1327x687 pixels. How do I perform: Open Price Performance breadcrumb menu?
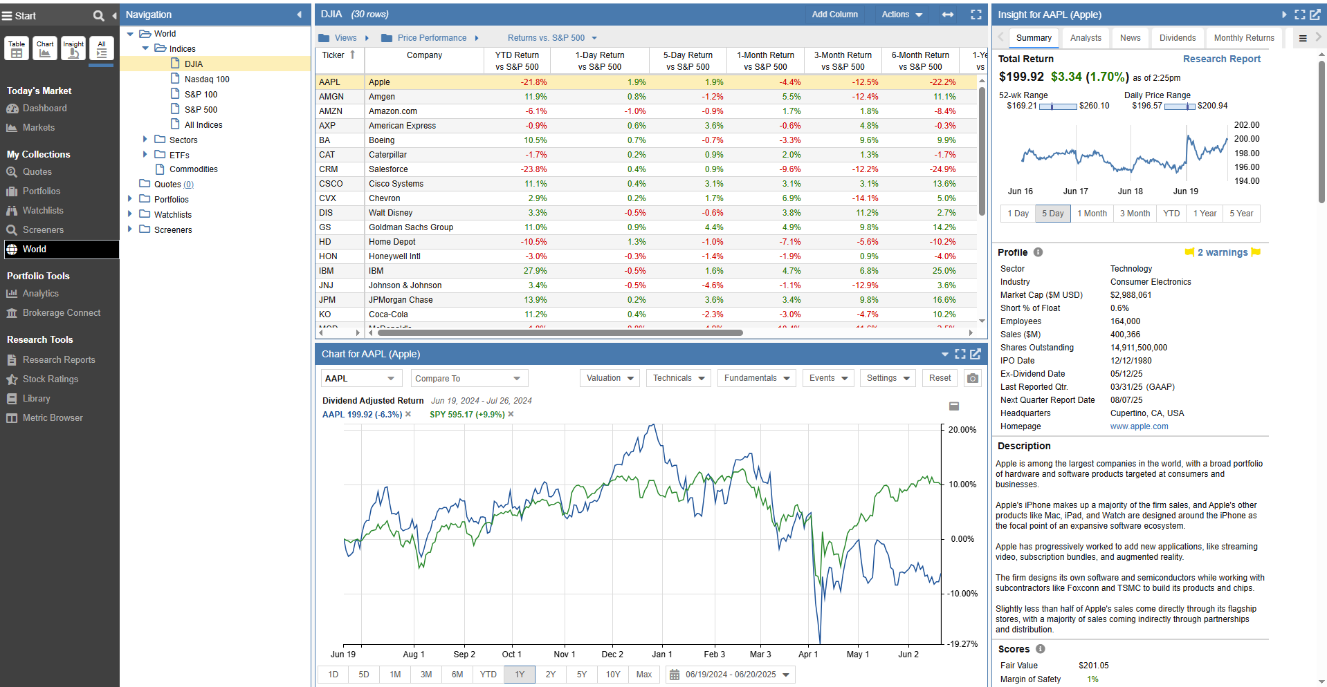click(432, 38)
